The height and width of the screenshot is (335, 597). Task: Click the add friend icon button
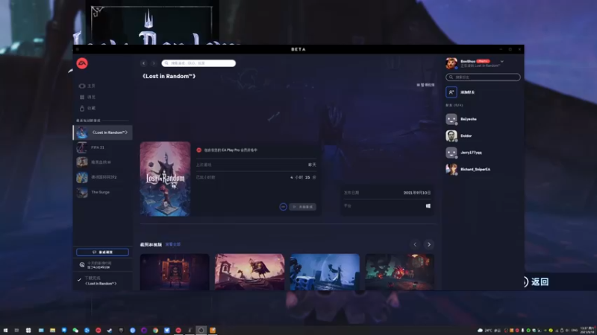click(451, 92)
